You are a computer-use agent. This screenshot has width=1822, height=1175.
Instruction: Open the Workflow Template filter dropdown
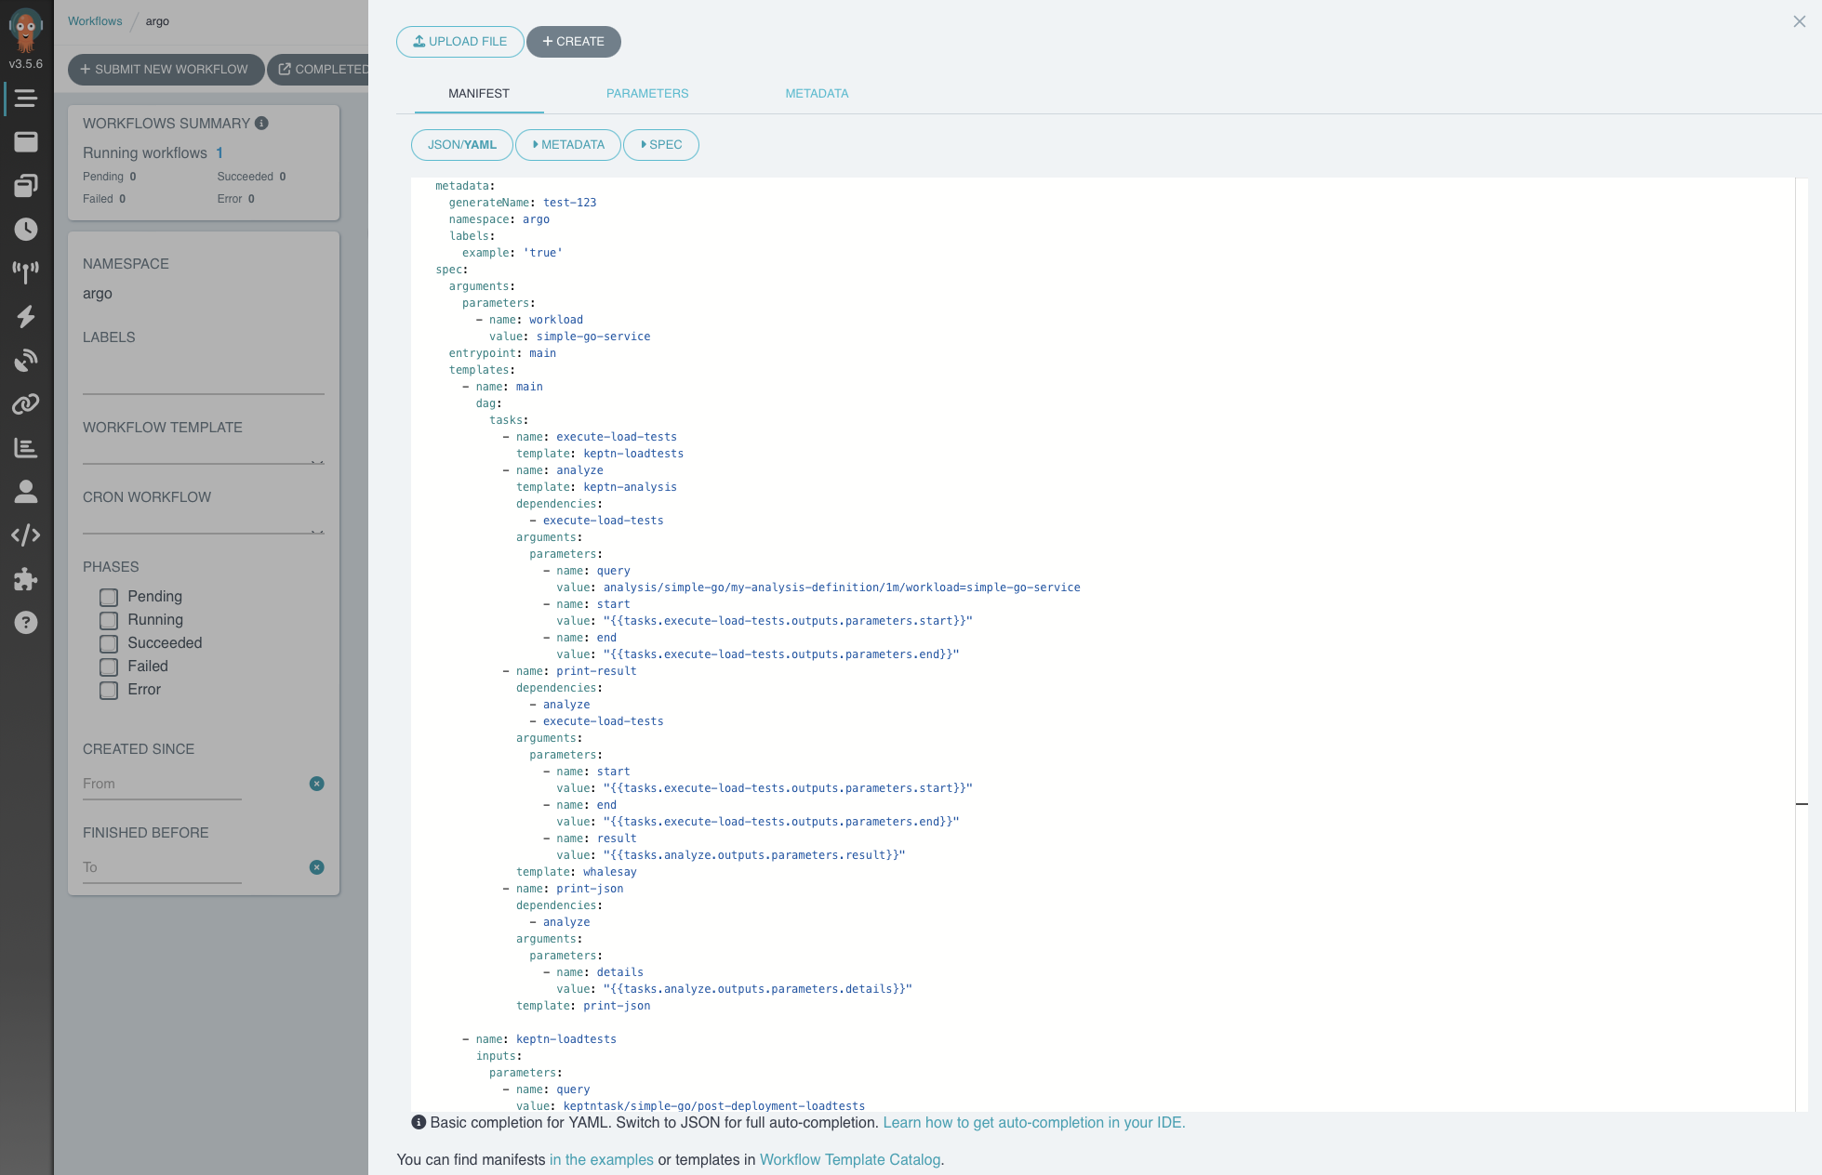(x=203, y=455)
